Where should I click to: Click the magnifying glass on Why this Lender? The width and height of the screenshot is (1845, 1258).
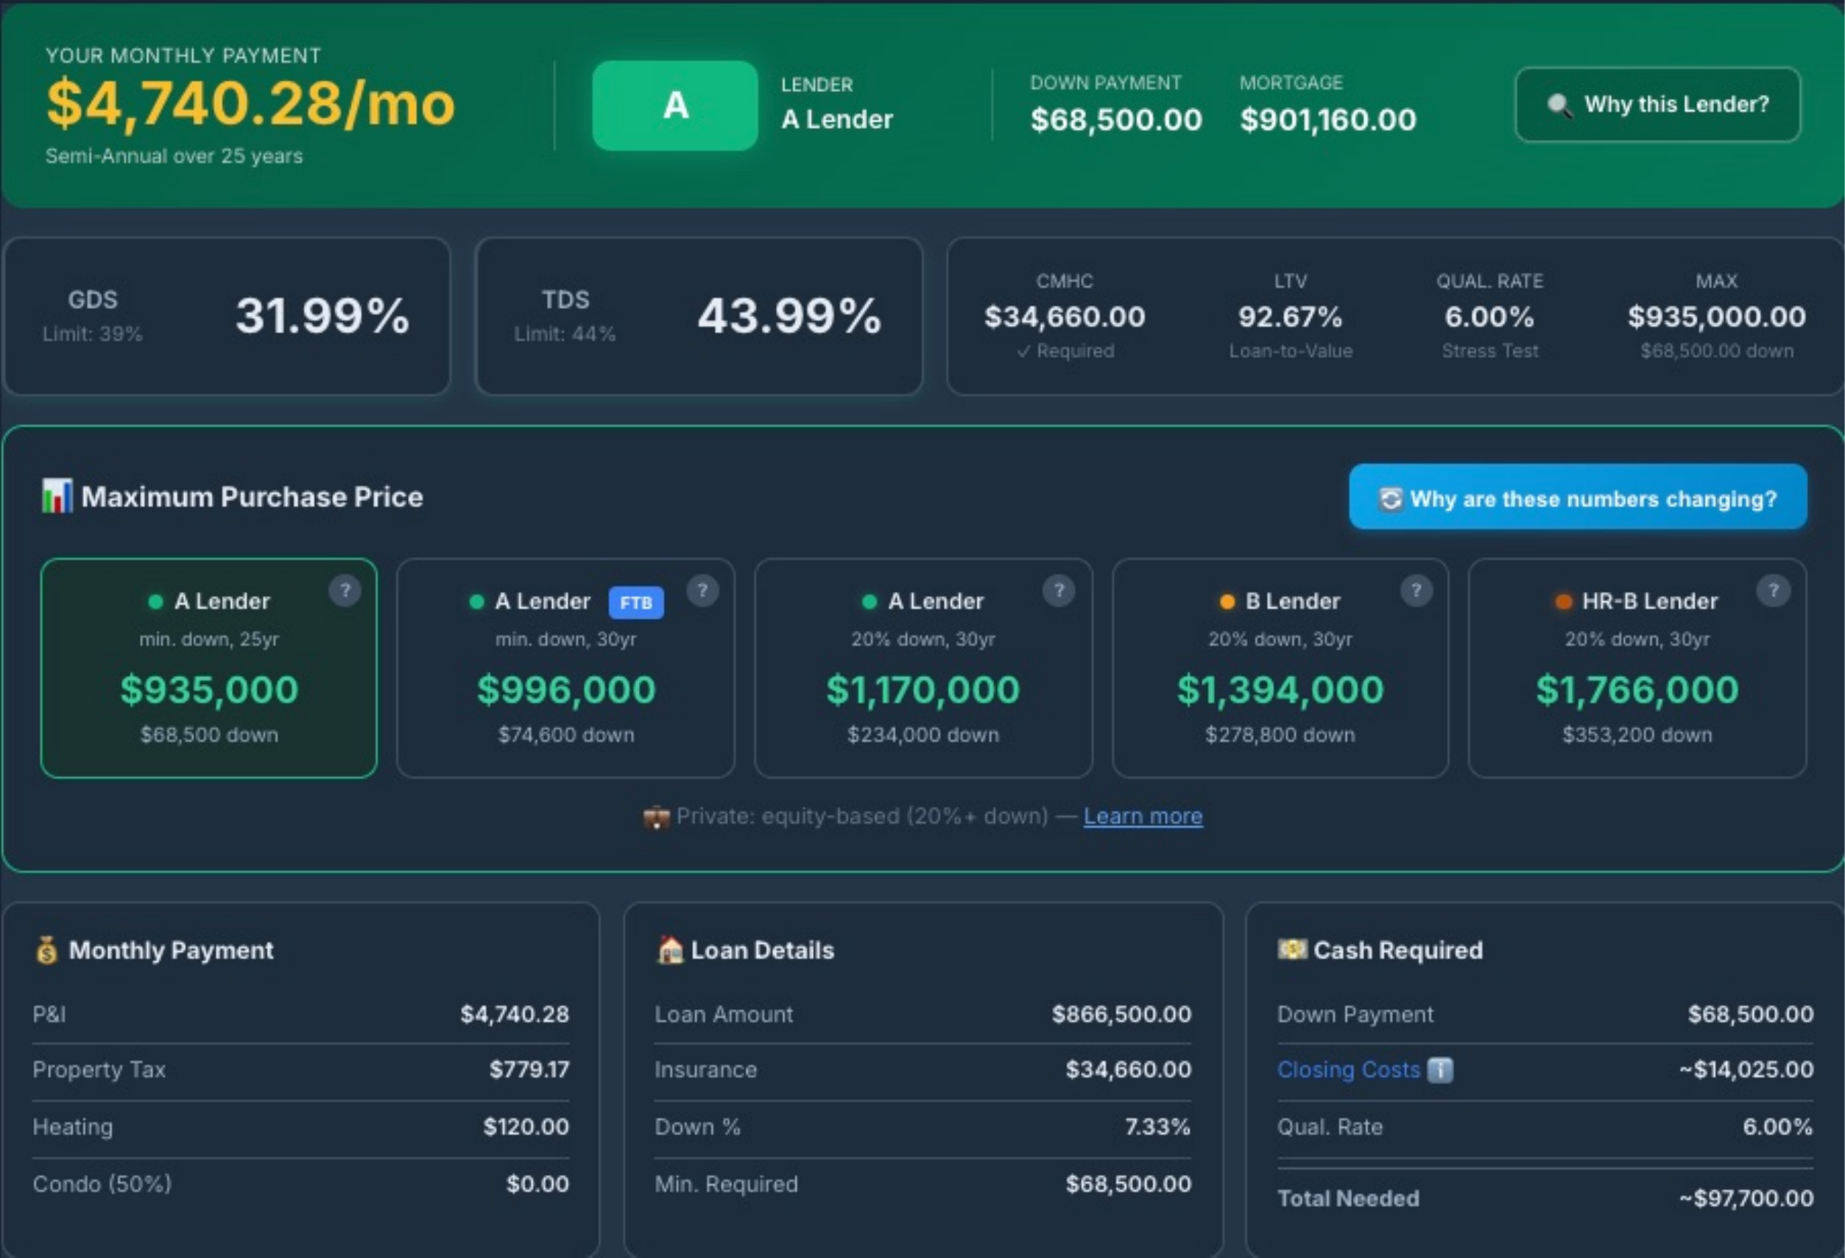pyautogui.click(x=1559, y=104)
